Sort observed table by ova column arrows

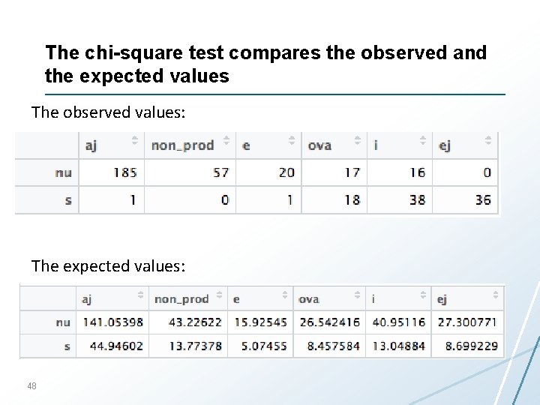pyautogui.click(x=358, y=140)
